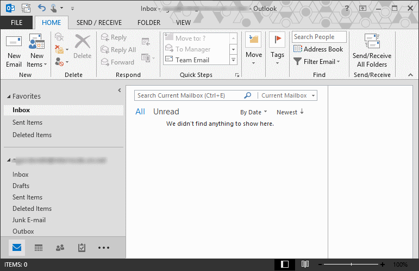The height and width of the screenshot is (271, 419).
Task: Switch to the HOME tab
Action: (51, 23)
